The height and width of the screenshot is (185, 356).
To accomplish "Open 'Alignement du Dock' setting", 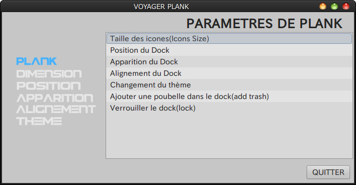I will coord(229,73).
